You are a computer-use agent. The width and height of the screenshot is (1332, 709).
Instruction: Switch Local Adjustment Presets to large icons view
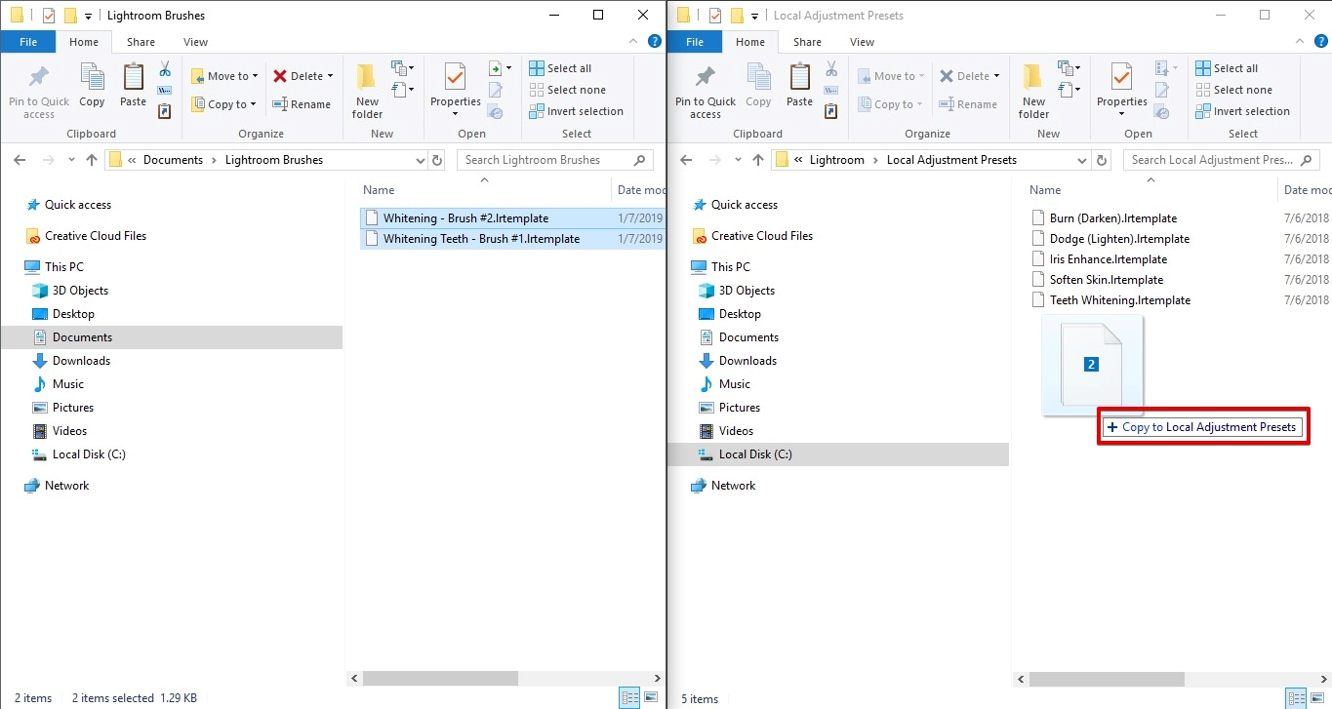pyautogui.click(x=1318, y=697)
